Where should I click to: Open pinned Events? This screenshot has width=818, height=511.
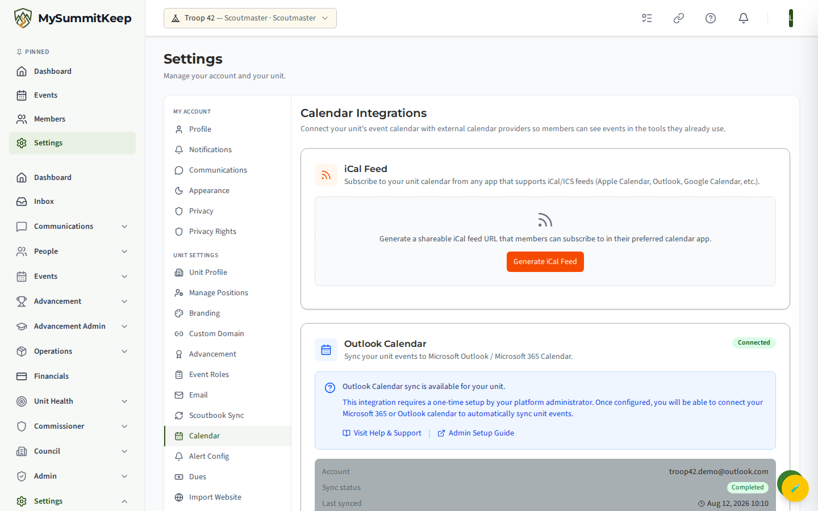pyautogui.click(x=72, y=95)
